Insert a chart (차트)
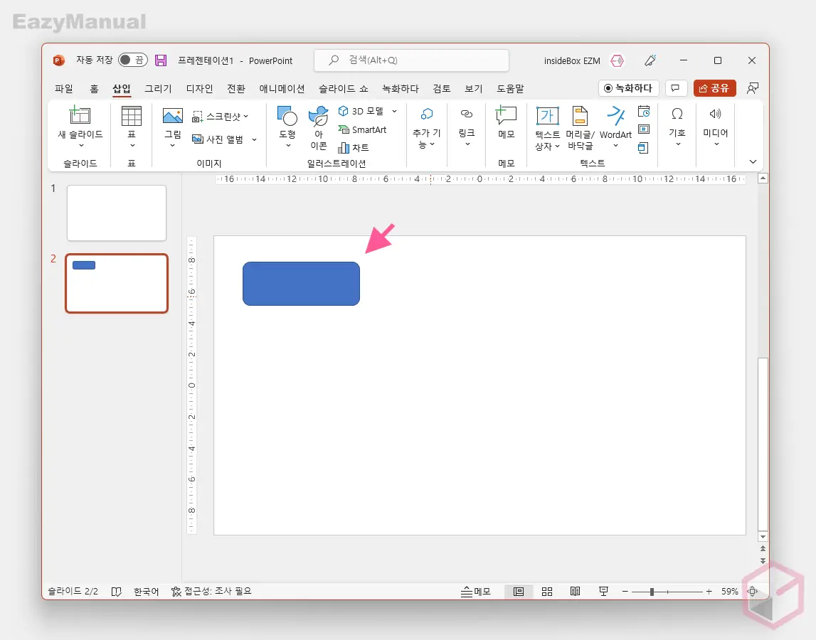Image resolution: width=816 pixels, height=640 pixels. tap(354, 148)
